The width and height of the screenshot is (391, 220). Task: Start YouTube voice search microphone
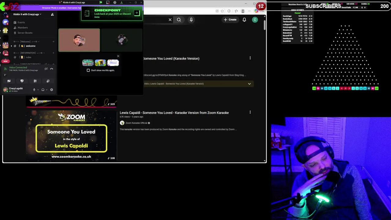[x=191, y=20]
